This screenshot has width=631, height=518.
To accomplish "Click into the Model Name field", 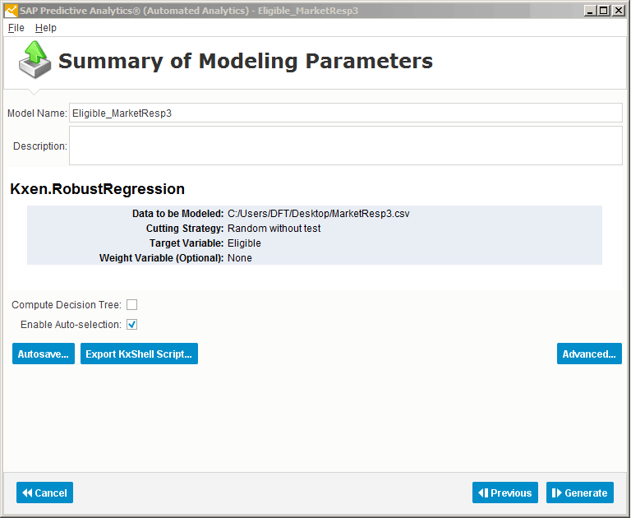I will click(x=346, y=113).
